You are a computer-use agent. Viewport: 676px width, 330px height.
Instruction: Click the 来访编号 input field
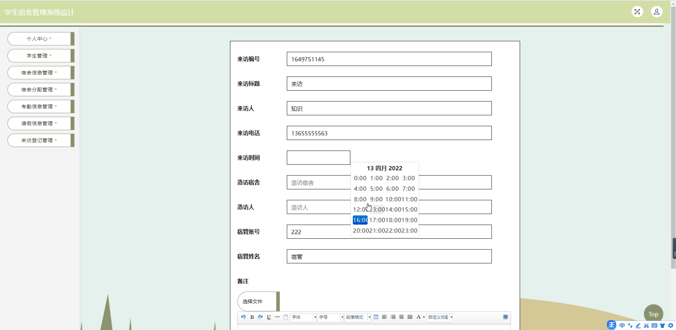[x=389, y=59]
